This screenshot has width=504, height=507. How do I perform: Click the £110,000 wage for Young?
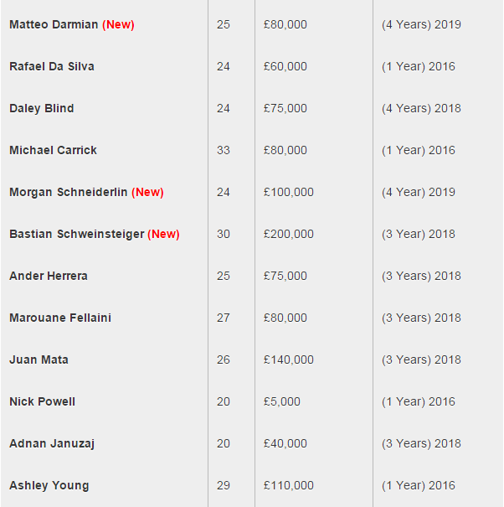click(x=289, y=485)
